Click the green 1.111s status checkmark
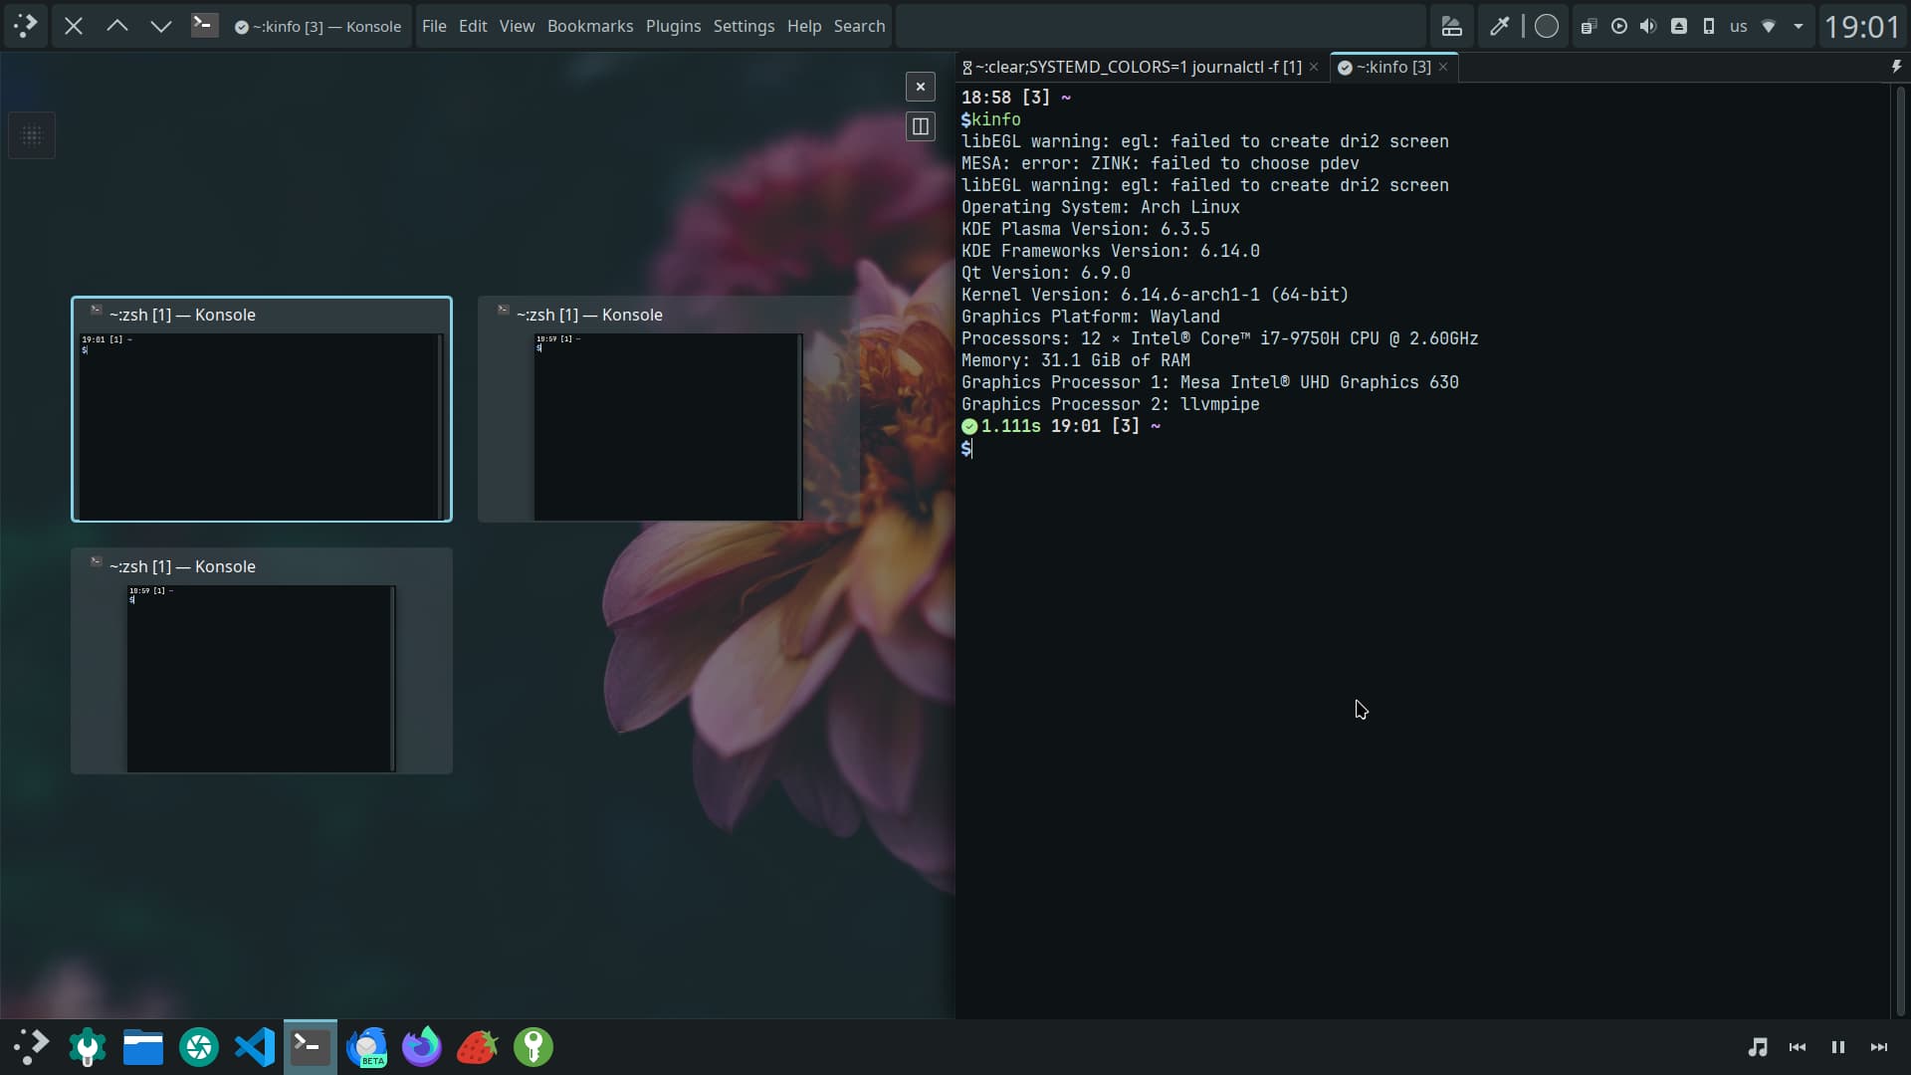This screenshot has height=1075, width=1911. pyautogui.click(x=969, y=426)
